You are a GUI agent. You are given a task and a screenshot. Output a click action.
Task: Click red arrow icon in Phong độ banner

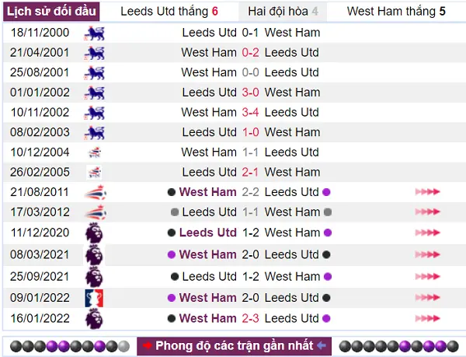click(147, 345)
